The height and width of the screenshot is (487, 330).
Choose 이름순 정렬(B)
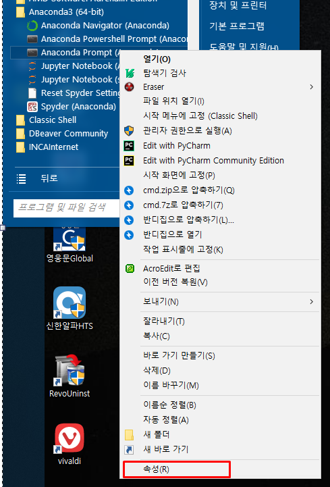coord(170,405)
